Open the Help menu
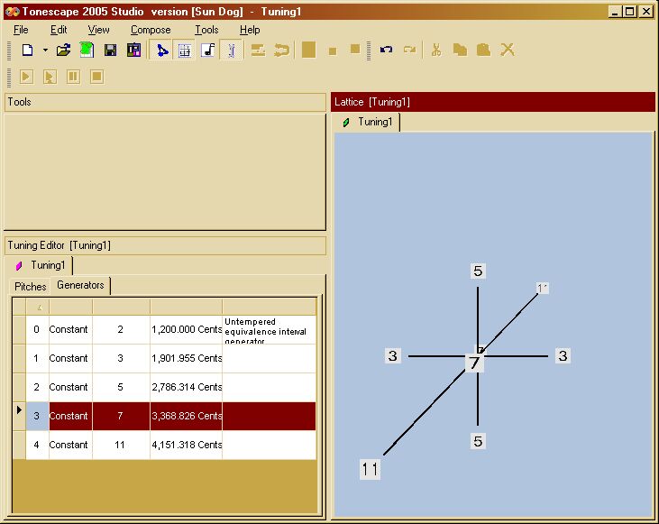The width and height of the screenshot is (659, 524). tap(250, 30)
